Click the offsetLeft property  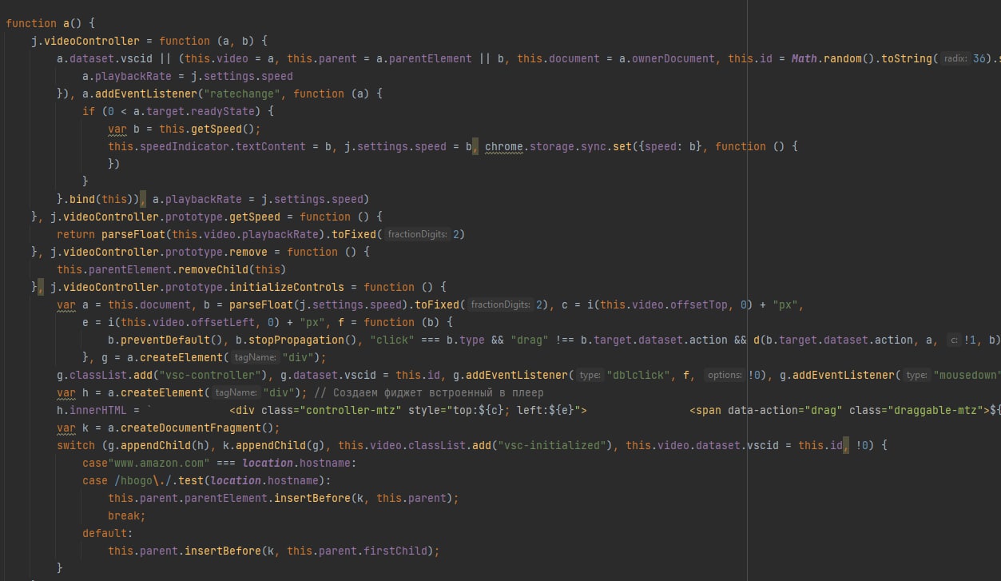(223, 322)
